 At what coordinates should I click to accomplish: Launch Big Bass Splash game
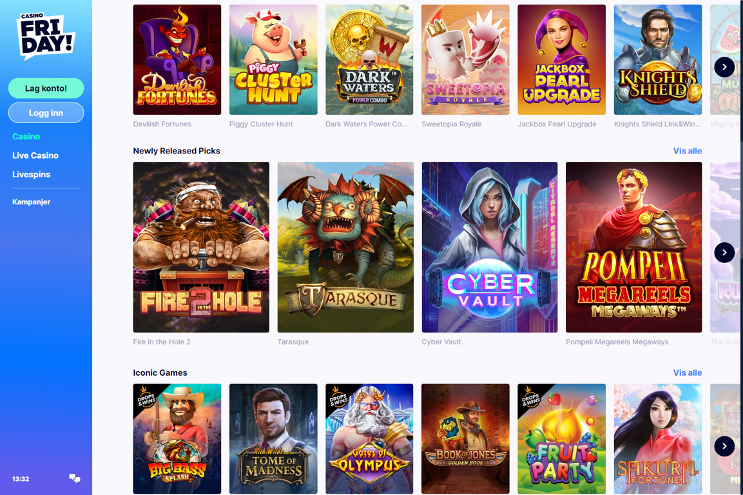click(x=177, y=438)
